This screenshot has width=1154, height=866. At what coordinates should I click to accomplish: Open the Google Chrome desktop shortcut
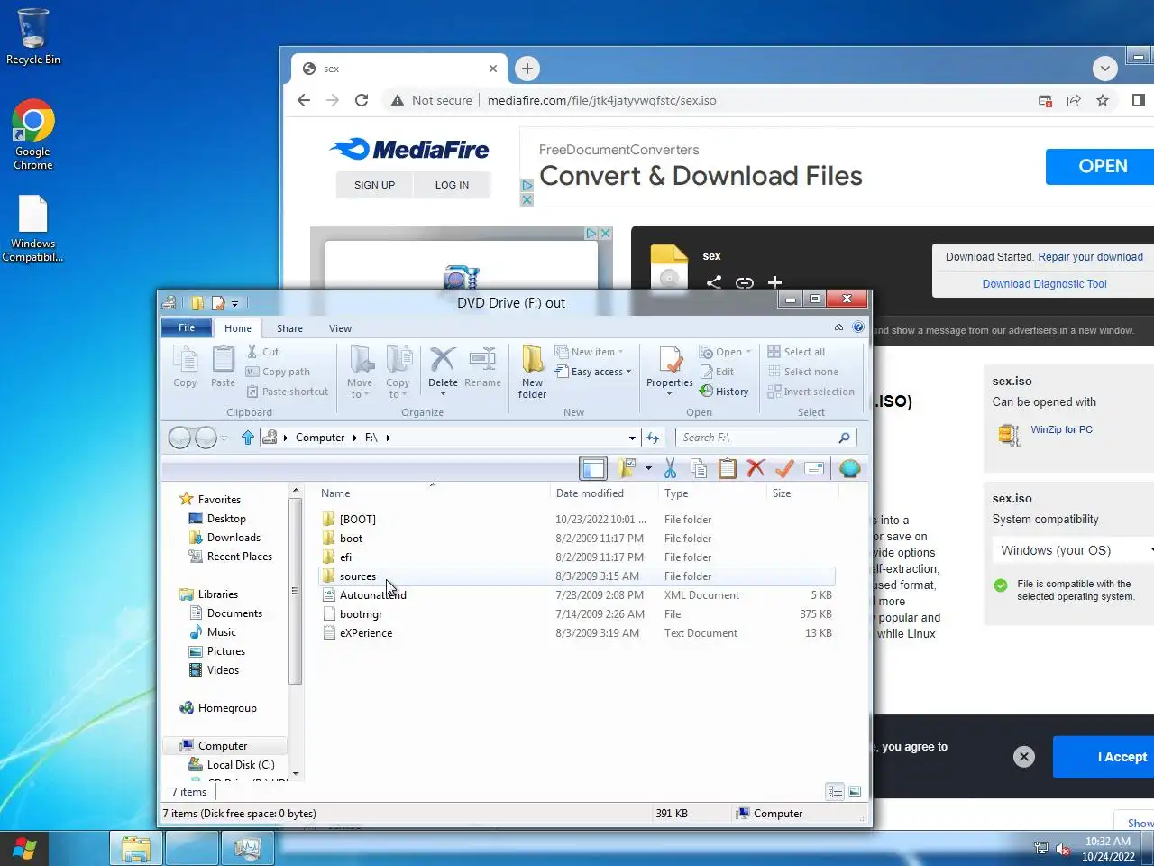point(33,135)
